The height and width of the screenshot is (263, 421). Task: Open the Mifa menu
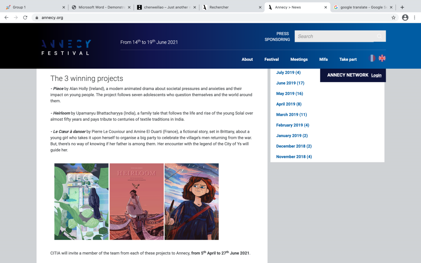tap(323, 59)
